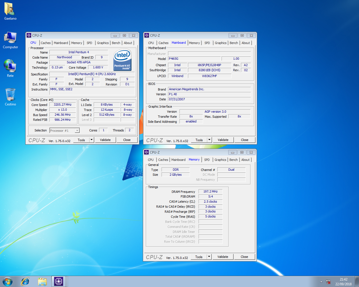Open Windows Explorer from the taskbar
Image resolution: width=359 pixels, height=287 pixels.
(42, 281)
